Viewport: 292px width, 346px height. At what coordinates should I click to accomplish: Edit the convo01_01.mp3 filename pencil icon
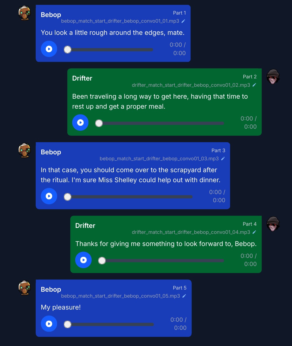point(183,21)
